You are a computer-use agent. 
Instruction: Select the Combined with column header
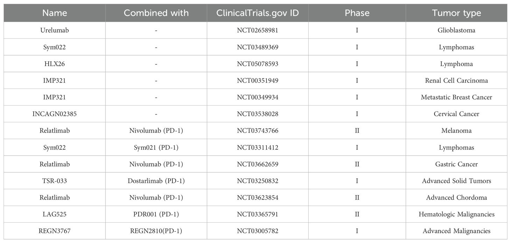point(156,13)
